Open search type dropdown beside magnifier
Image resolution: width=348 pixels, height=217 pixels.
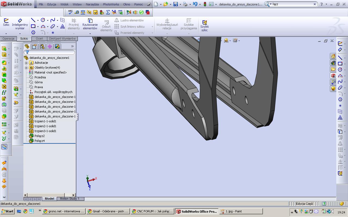[x=271, y=4]
